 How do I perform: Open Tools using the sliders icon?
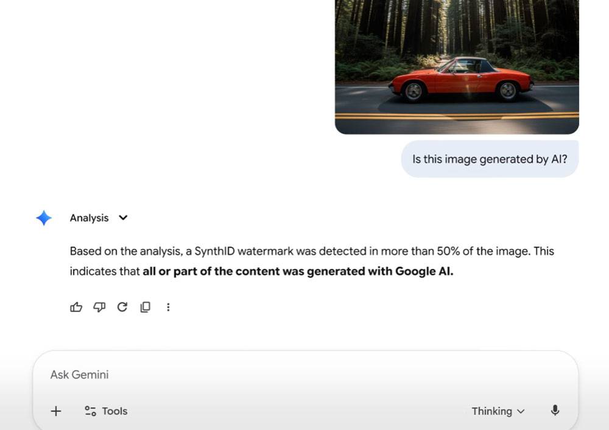point(88,411)
